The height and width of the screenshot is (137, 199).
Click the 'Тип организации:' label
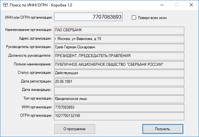[38, 98]
